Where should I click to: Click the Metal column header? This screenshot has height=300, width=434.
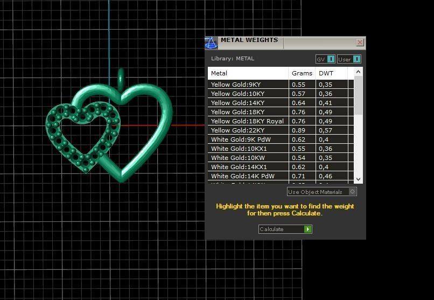pos(248,73)
